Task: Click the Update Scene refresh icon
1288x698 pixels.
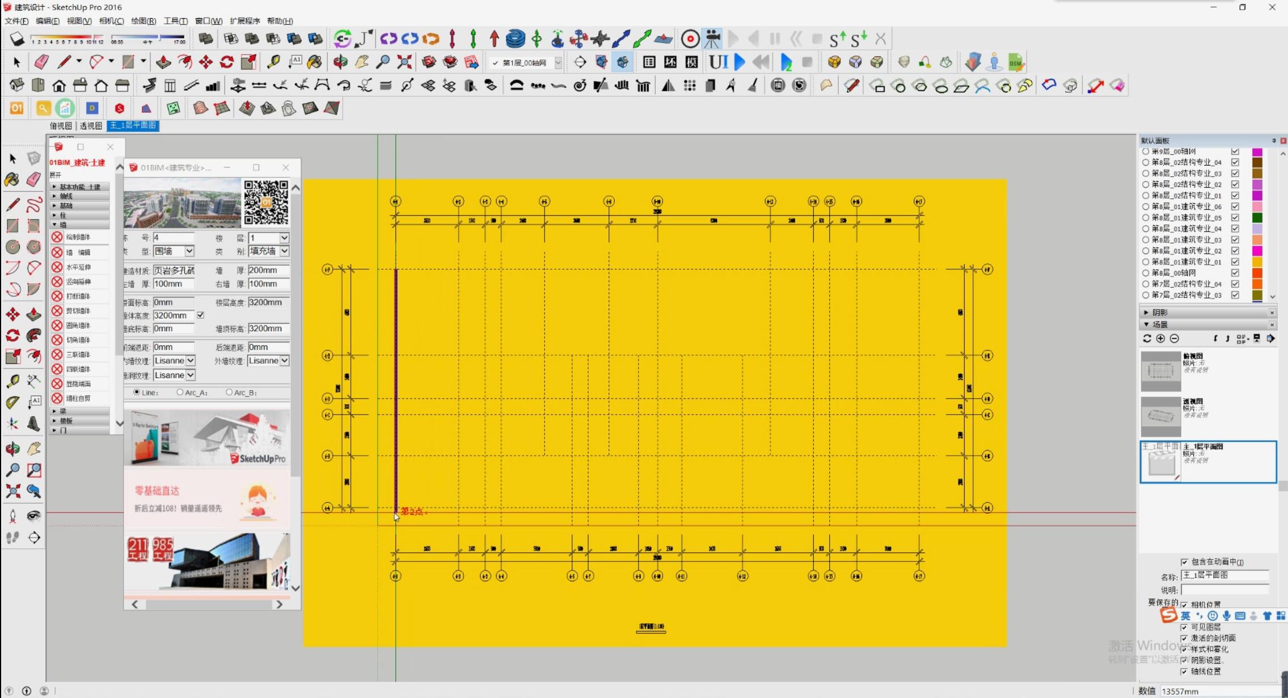Action: (1147, 339)
